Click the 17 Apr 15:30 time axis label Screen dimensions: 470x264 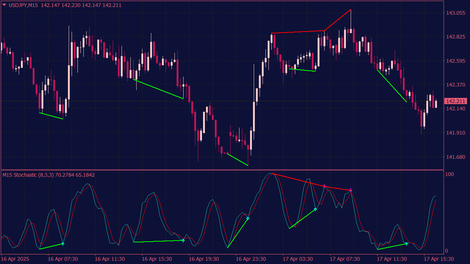click(438, 259)
